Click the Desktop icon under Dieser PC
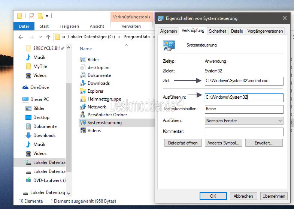The width and height of the screenshot is (294, 209). click(28, 117)
